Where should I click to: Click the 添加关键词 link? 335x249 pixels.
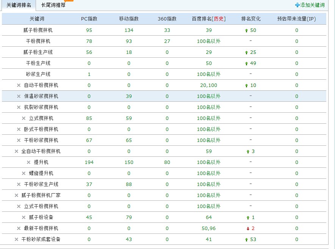312,5
